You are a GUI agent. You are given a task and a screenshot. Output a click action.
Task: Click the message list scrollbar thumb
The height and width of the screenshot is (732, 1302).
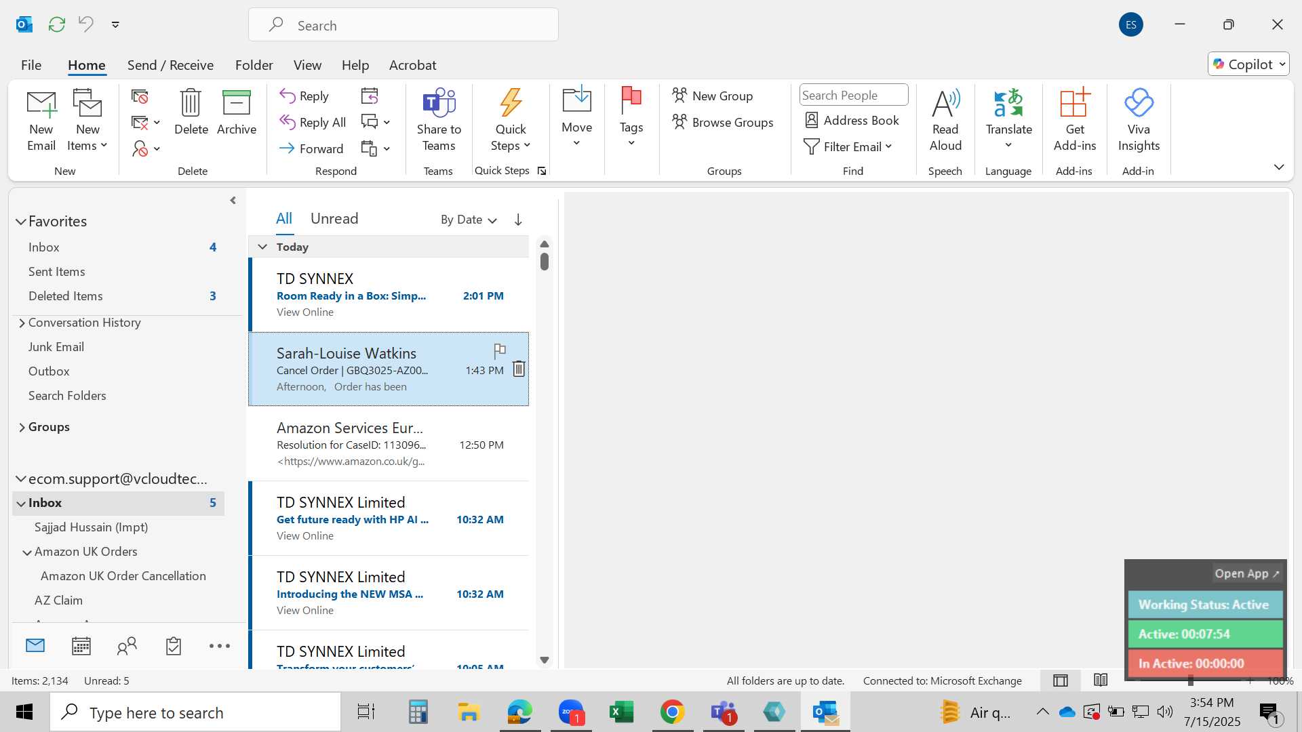pos(545,262)
